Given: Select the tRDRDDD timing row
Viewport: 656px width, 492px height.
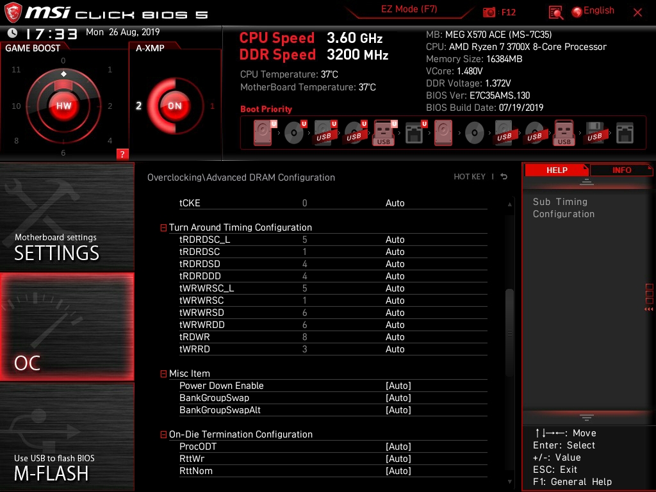Looking at the screenshot, I should coord(333,276).
